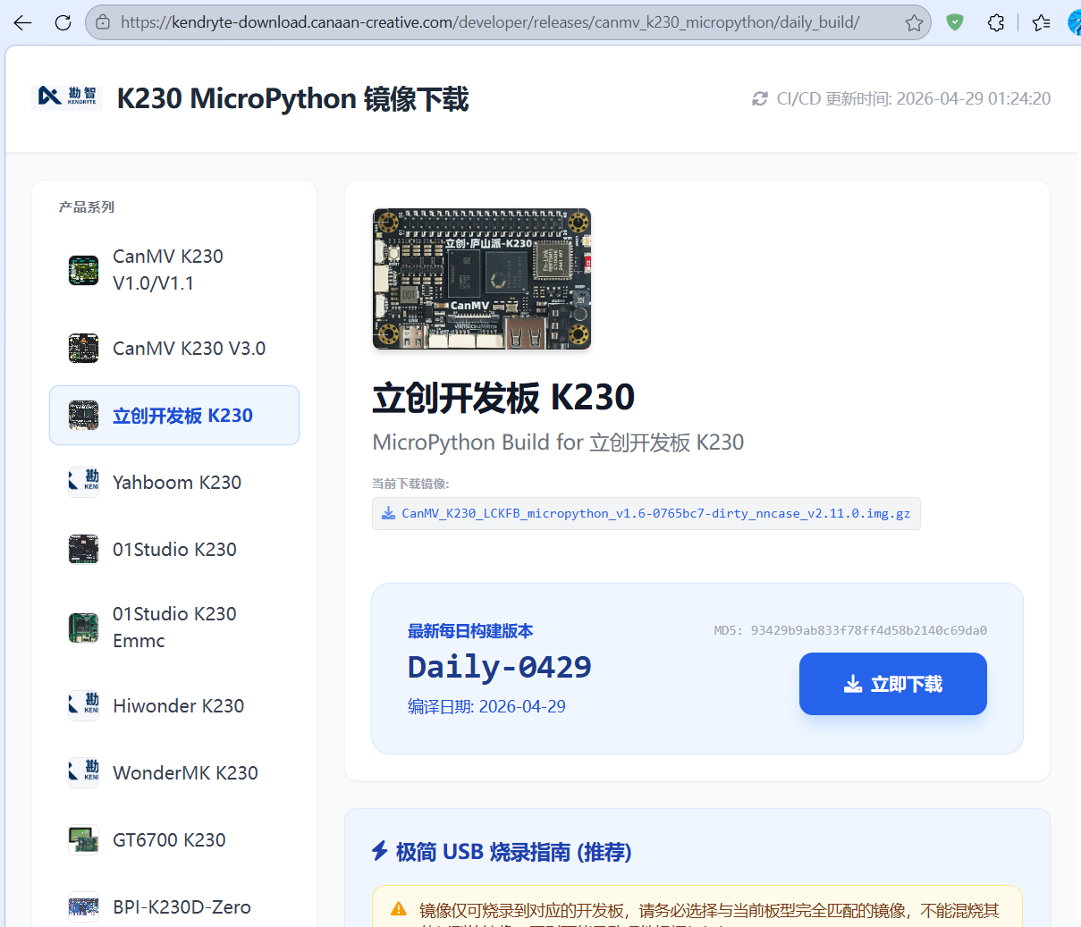Select CanMV K230 V3.0 in product list
Image resolution: width=1081 pixels, height=927 pixels.
pos(174,349)
